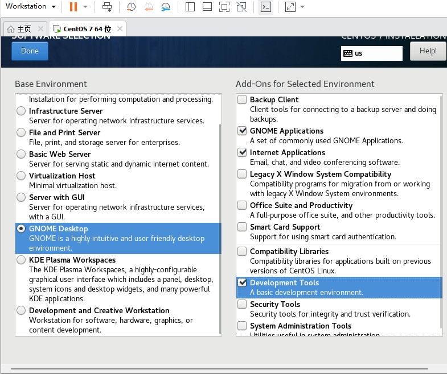Choose Server with GUI environment
Screen dimensions: 447x374
coord(21,197)
